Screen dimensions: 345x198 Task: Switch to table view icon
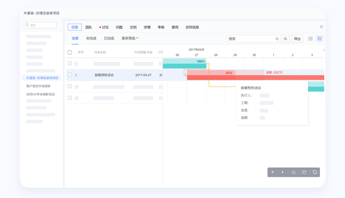[x=311, y=39]
